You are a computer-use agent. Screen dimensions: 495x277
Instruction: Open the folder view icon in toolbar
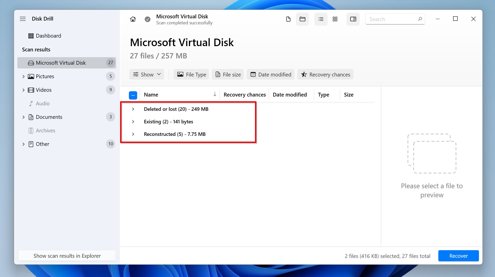click(302, 19)
